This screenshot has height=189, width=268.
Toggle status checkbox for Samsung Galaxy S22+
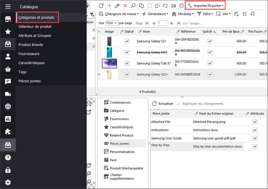tap(127, 74)
